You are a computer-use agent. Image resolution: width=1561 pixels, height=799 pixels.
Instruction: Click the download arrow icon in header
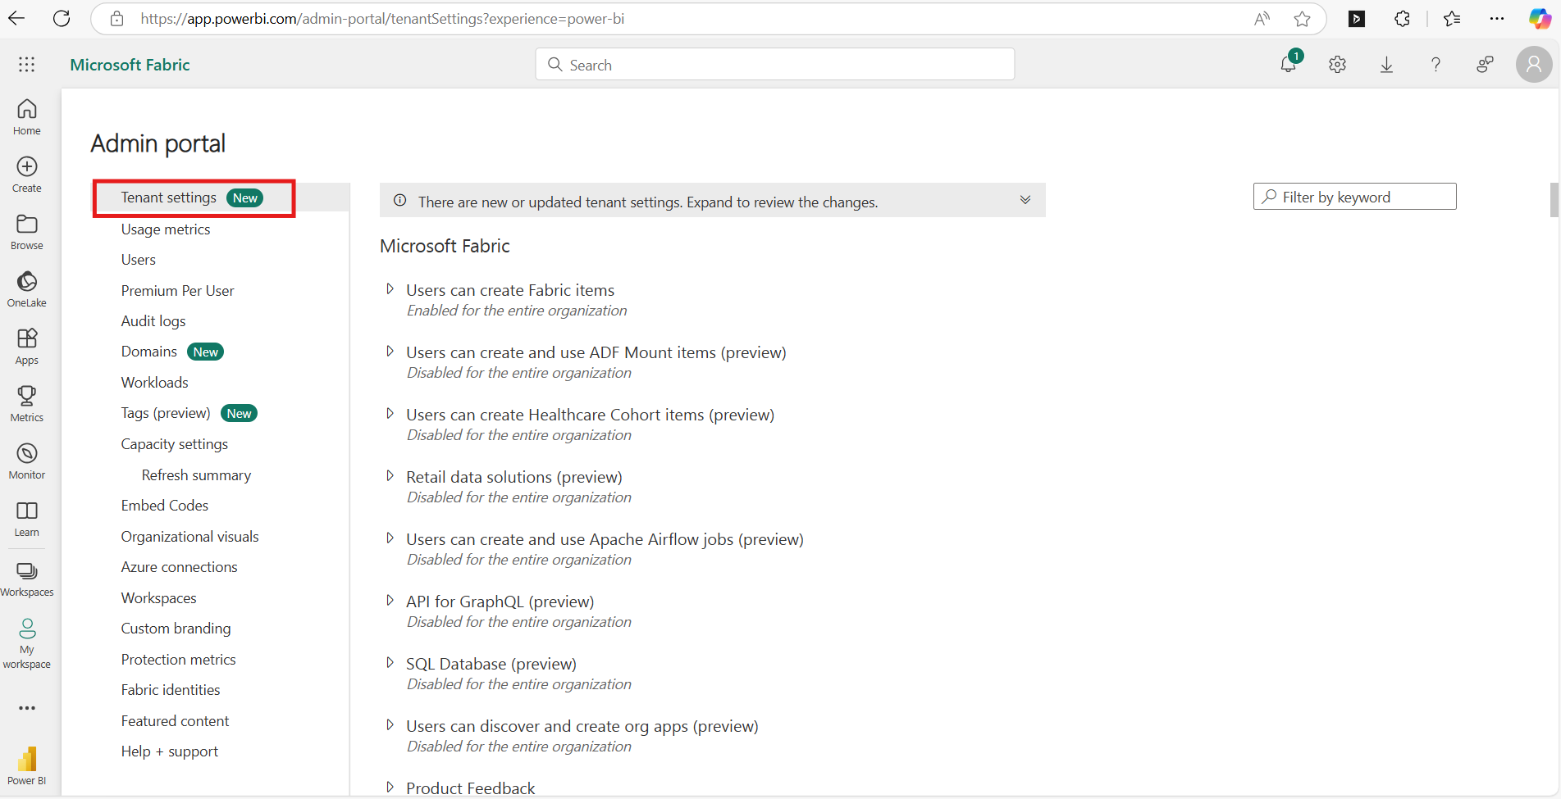pyautogui.click(x=1387, y=65)
